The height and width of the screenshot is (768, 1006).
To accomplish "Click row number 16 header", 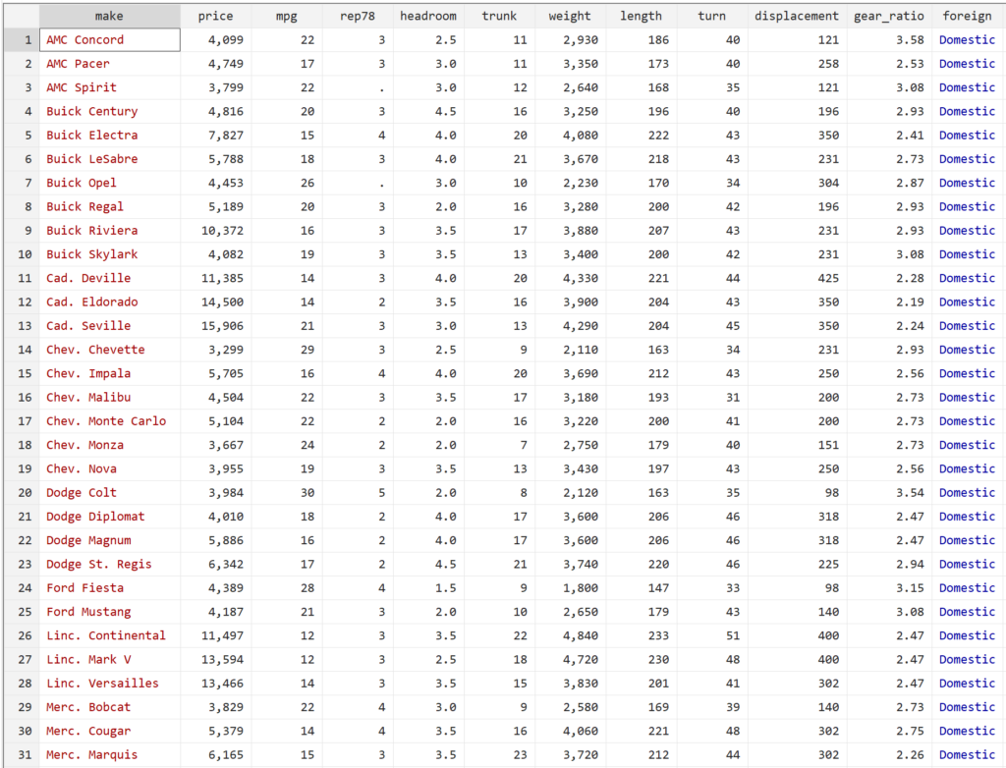I will (22, 397).
